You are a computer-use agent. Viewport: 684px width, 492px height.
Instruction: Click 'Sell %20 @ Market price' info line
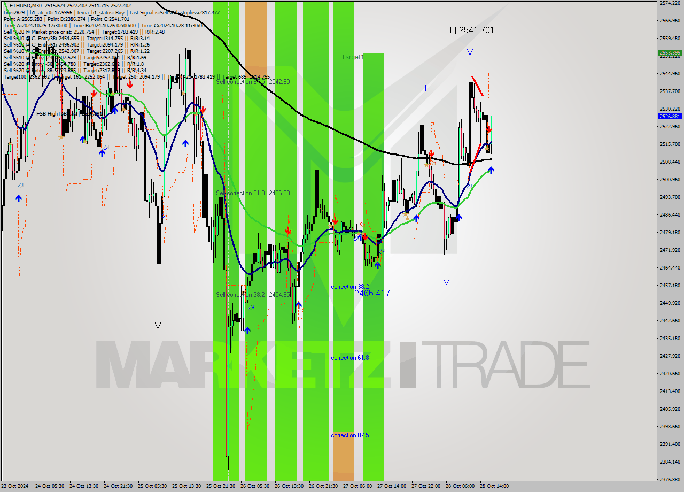[84, 32]
